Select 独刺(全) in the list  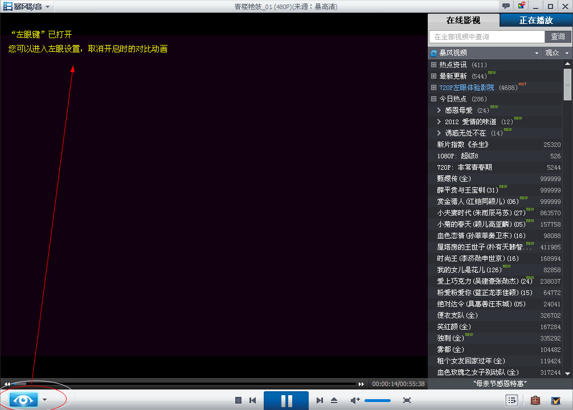tap(496, 338)
